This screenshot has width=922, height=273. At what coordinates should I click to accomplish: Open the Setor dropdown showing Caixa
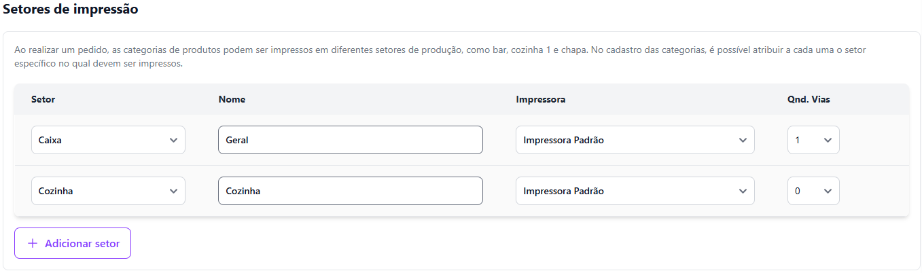(x=107, y=141)
